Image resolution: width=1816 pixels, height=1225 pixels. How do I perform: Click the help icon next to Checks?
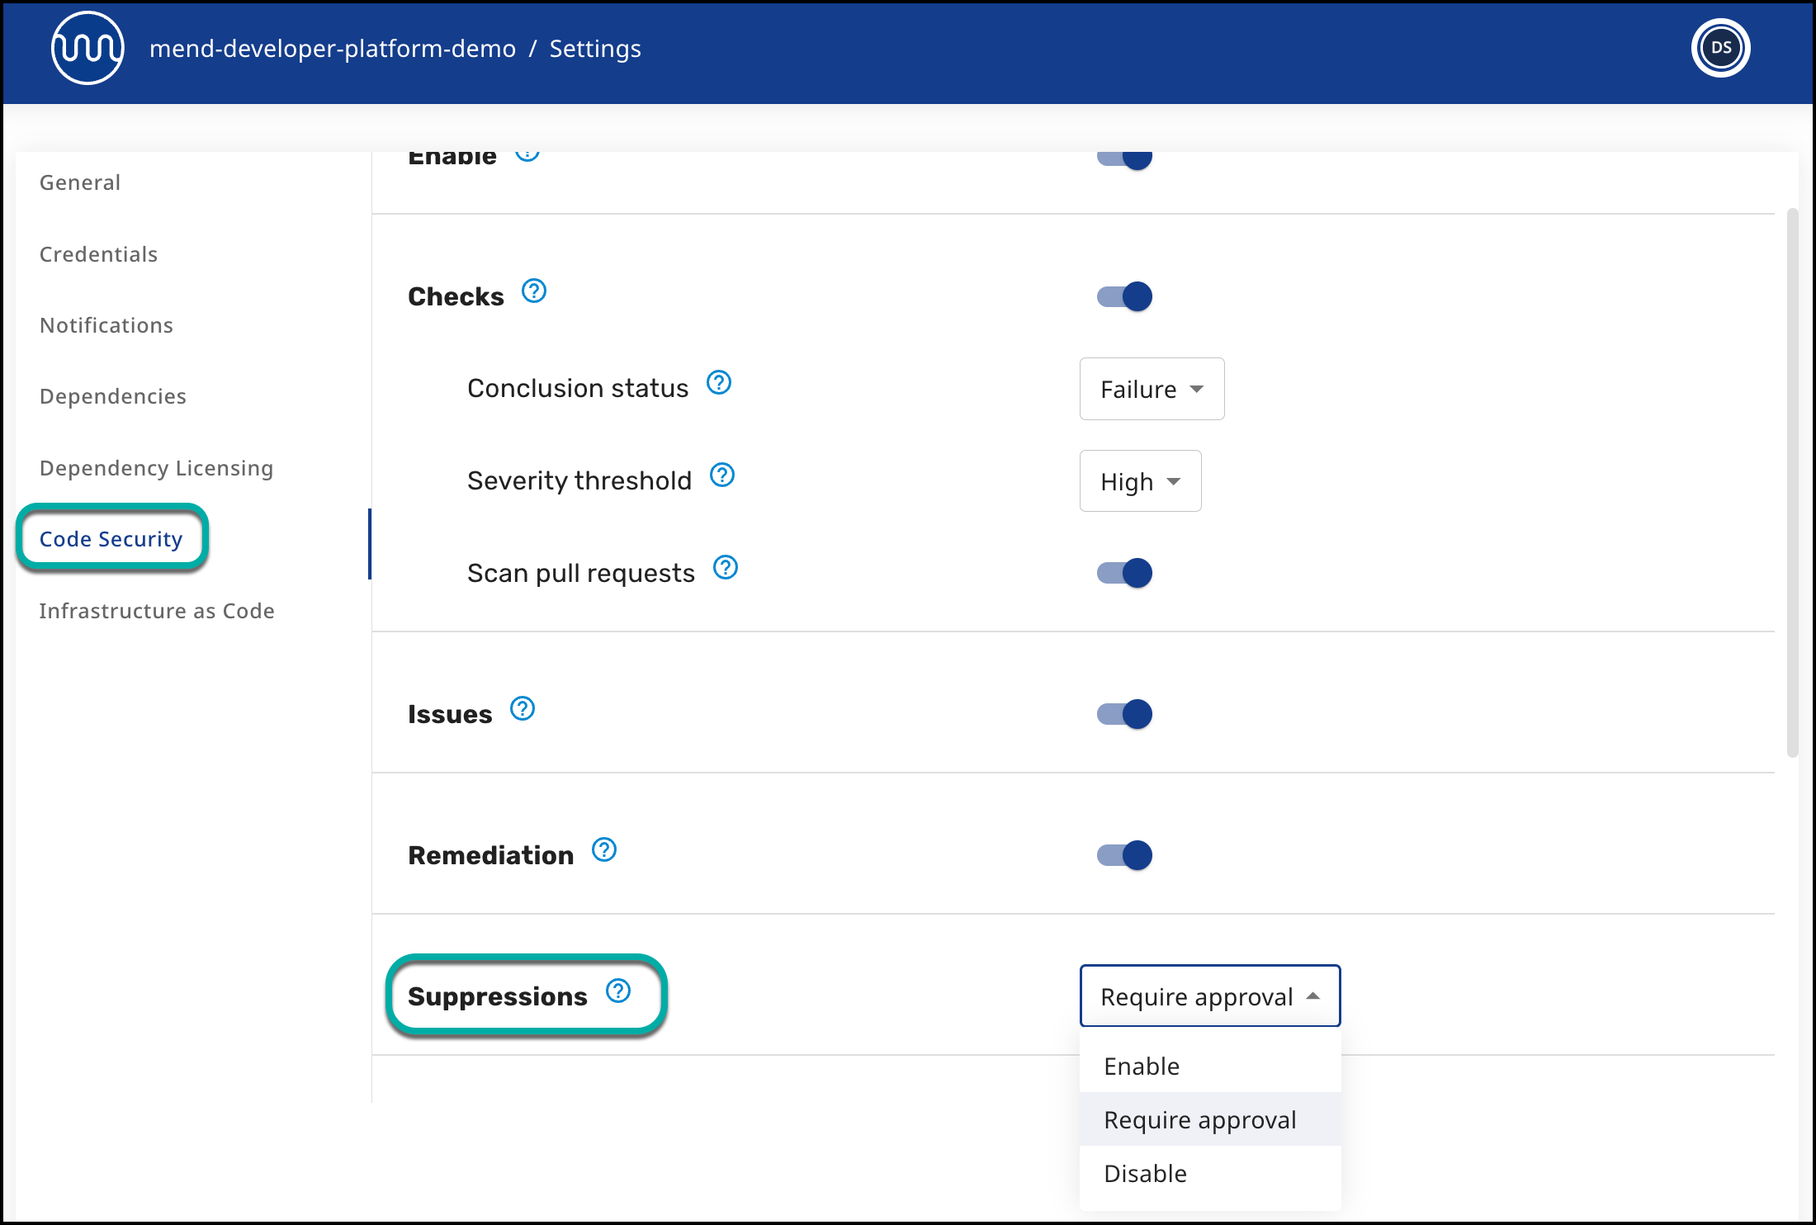(534, 291)
